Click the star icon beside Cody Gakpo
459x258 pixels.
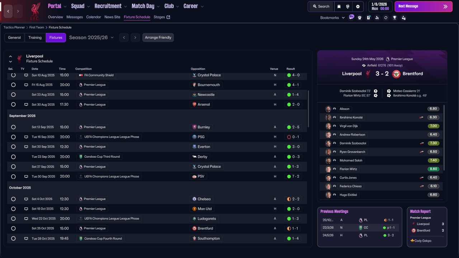click(412, 241)
